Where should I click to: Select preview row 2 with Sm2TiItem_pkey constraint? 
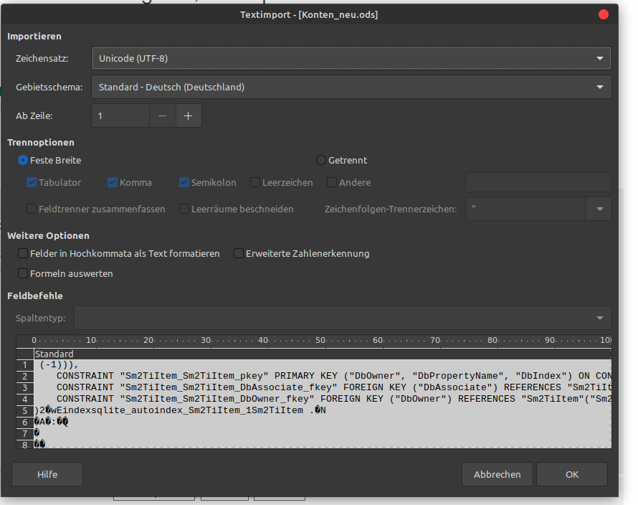point(323,376)
